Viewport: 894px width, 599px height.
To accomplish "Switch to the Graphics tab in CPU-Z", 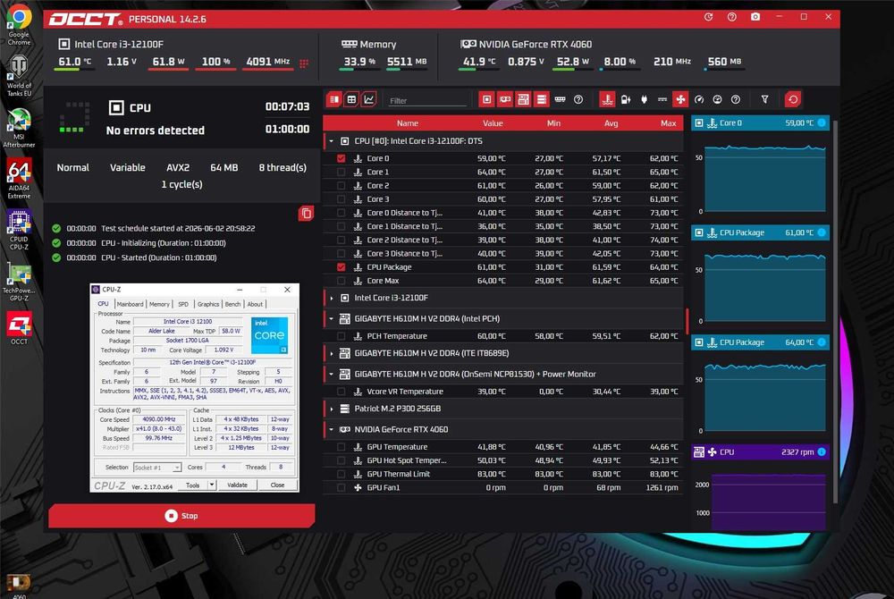I will tap(208, 304).
